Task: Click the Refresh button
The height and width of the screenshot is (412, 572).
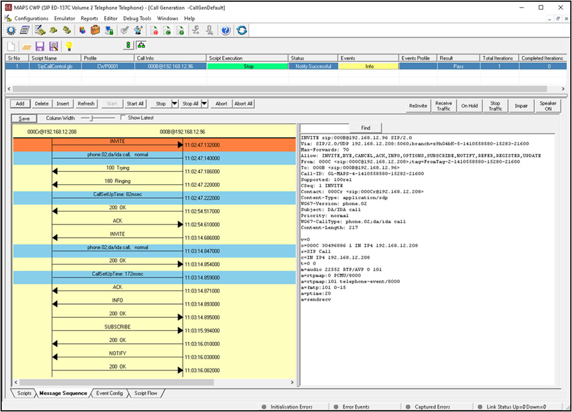Action: coord(86,104)
